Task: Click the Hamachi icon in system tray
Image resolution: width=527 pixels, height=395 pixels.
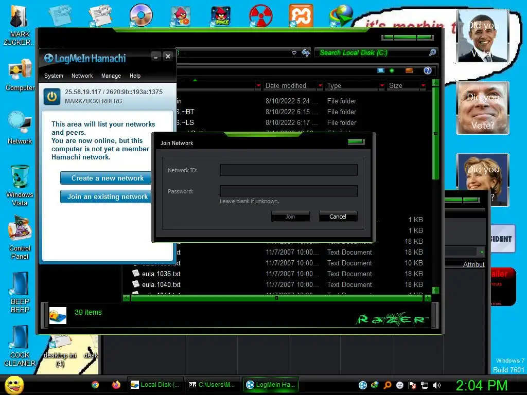Action: click(x=363, y=385)
